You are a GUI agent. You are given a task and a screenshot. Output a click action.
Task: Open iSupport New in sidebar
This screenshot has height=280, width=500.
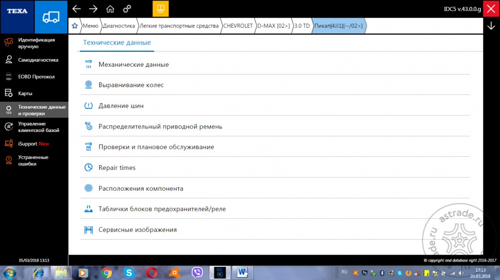click(34, 144)
